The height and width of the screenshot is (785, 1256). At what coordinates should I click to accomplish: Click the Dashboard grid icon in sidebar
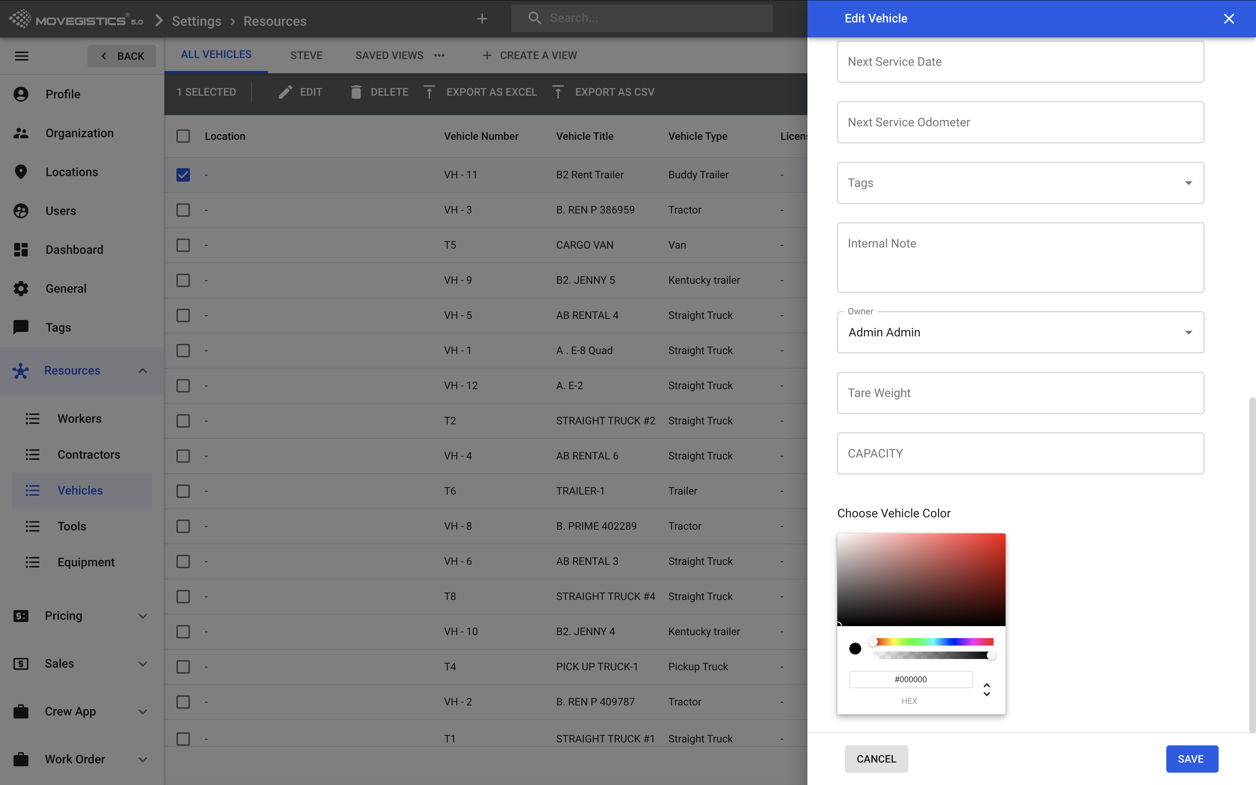[x=21, y=250]
